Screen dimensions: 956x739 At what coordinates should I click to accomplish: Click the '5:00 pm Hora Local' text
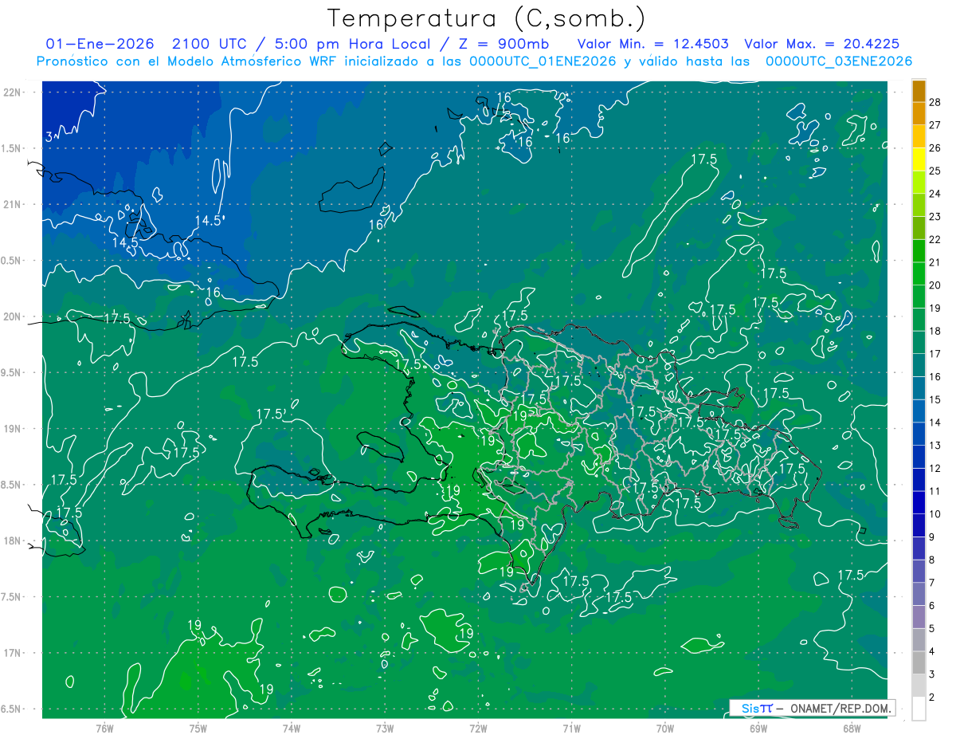point(351,44)
